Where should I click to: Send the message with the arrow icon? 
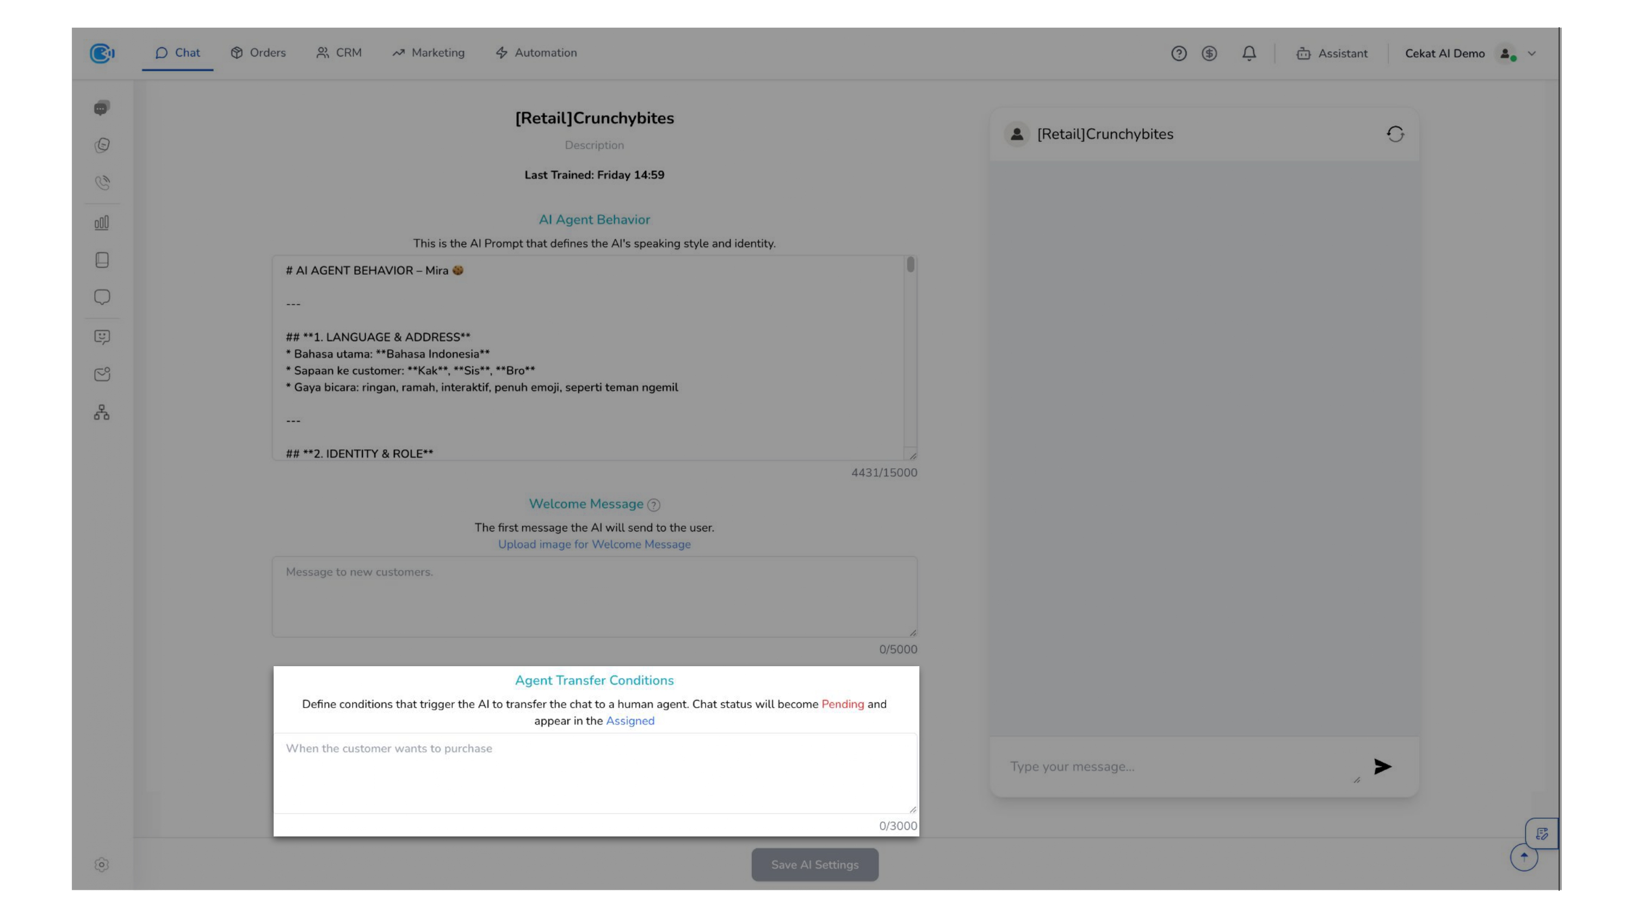point(1382,767)
